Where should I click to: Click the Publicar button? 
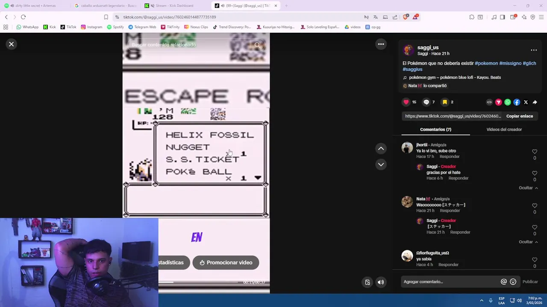530,282
